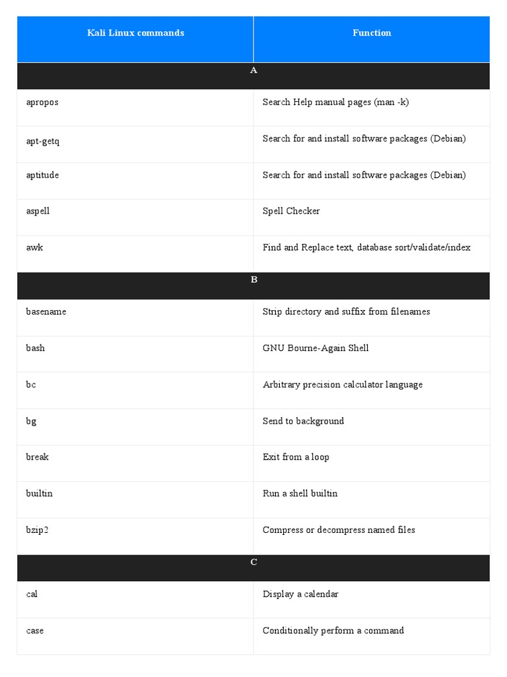507x677 pixels.
Task: Click the 'Conditionally perform a command' description
Action: tap(333, 631)
